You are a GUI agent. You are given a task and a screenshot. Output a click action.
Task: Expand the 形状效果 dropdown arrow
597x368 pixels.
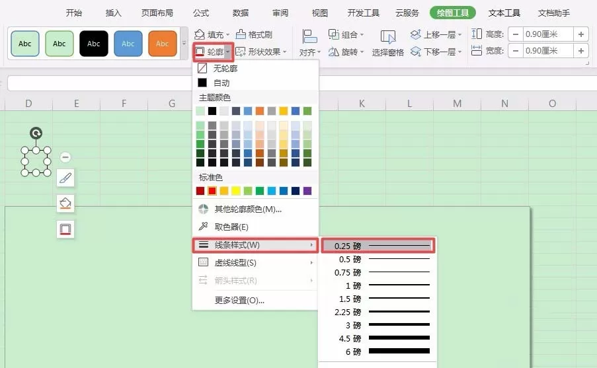tap(284, 52)
